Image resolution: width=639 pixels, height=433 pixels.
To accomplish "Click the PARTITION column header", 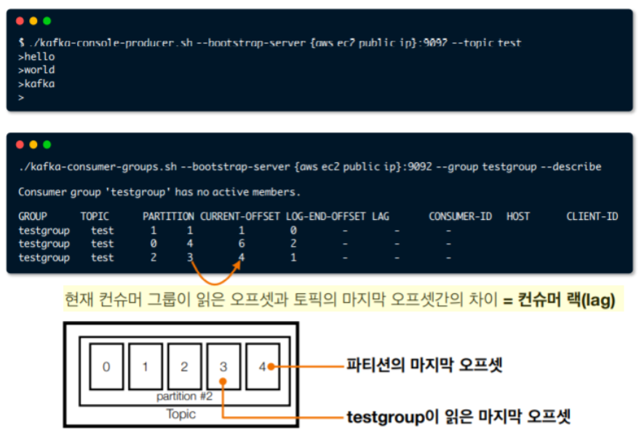I will click(x=168, y=216).
